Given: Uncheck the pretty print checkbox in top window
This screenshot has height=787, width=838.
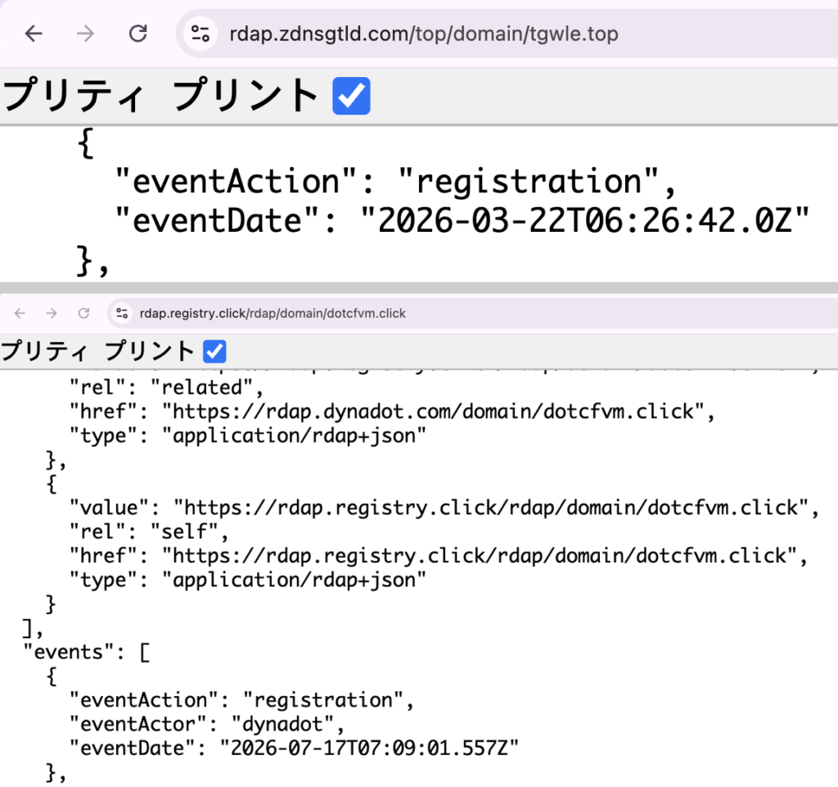Looking at the screenshot, I should pos(351,96).
